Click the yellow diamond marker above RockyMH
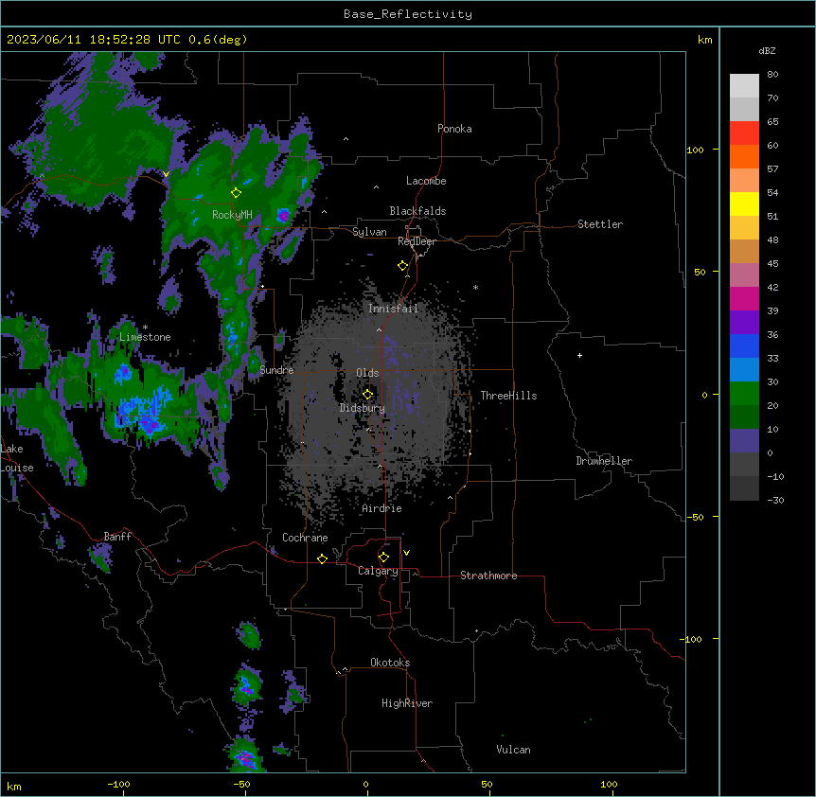The width and height of the screenshot is (816, 797). tap(237, 193)
